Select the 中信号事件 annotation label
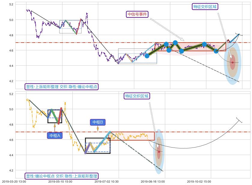 [x=138, y=14]
